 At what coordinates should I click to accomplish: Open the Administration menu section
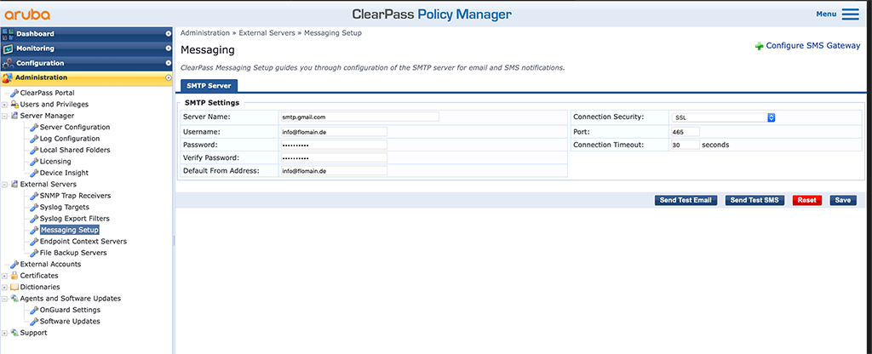86,77
